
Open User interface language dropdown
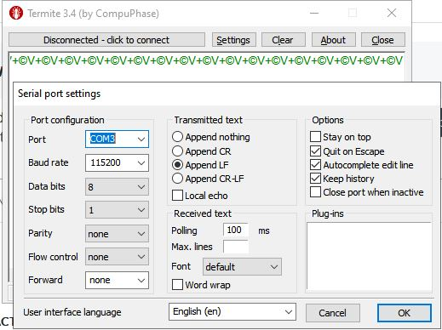pyautogui.click(x=232, y=311)
